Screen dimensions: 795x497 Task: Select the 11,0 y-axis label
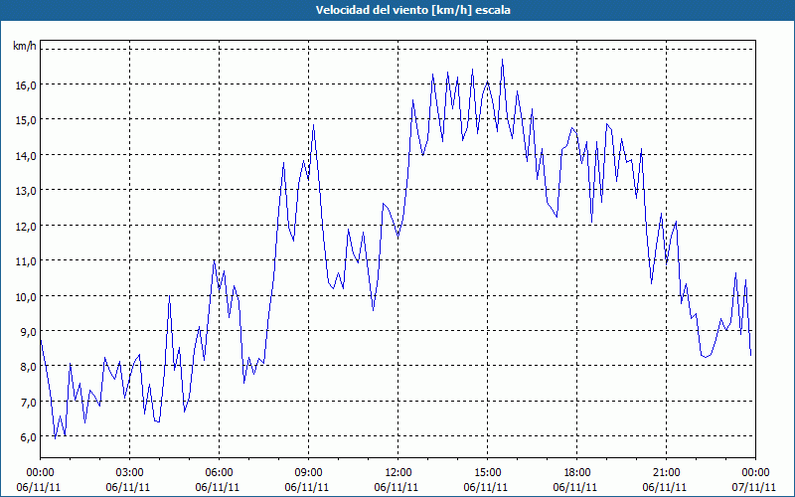26,261
